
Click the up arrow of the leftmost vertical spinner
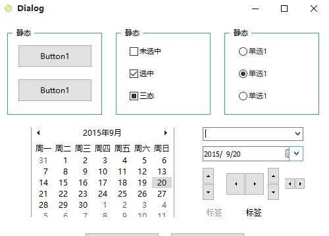[208, 176]
